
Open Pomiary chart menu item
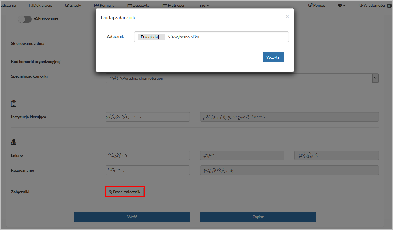pos(104,5)
